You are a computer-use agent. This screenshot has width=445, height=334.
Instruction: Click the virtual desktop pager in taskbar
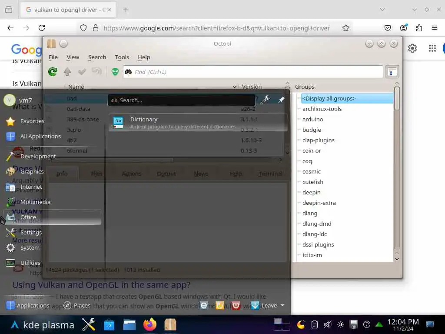click(x=282, y=324)
